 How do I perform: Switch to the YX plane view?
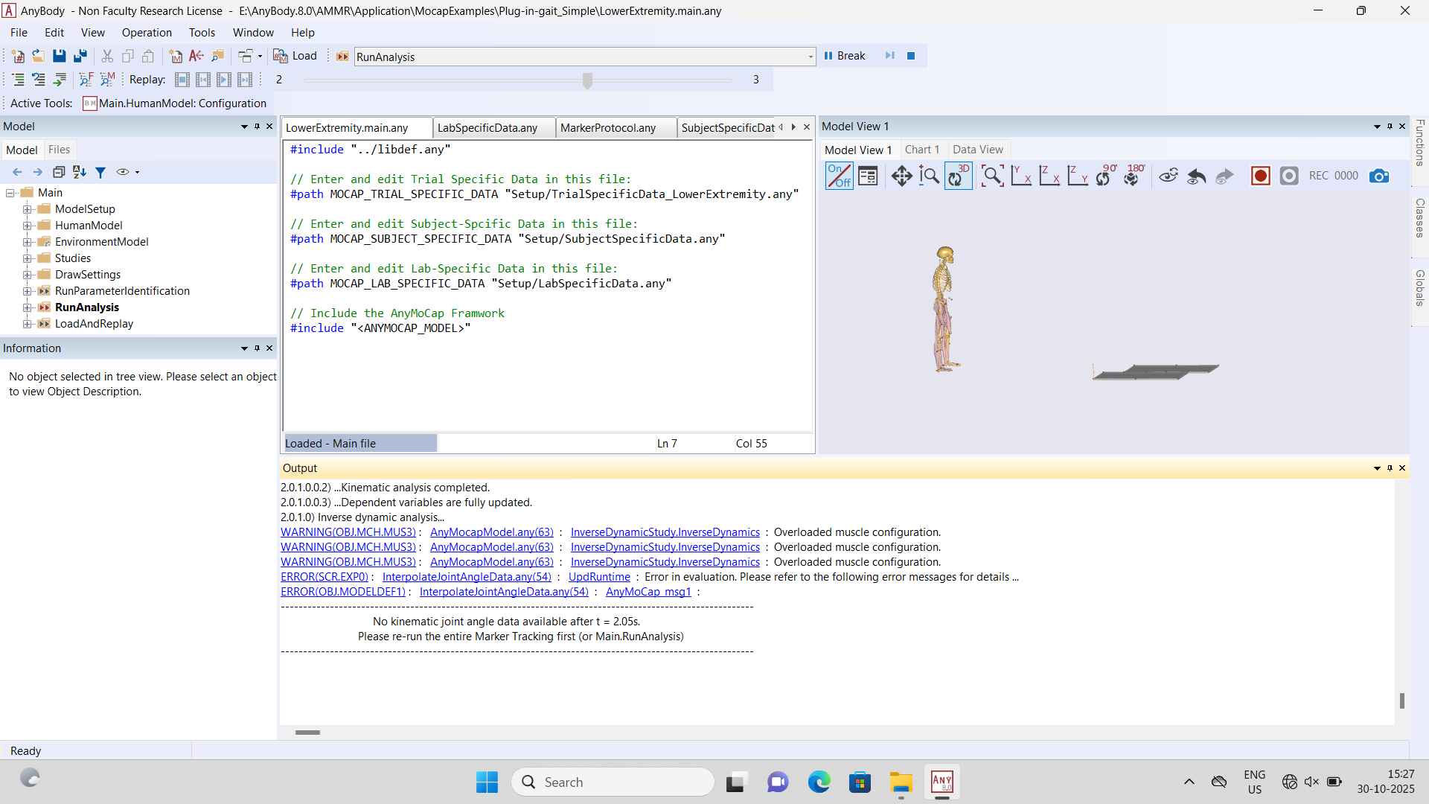coord(1021,176)
